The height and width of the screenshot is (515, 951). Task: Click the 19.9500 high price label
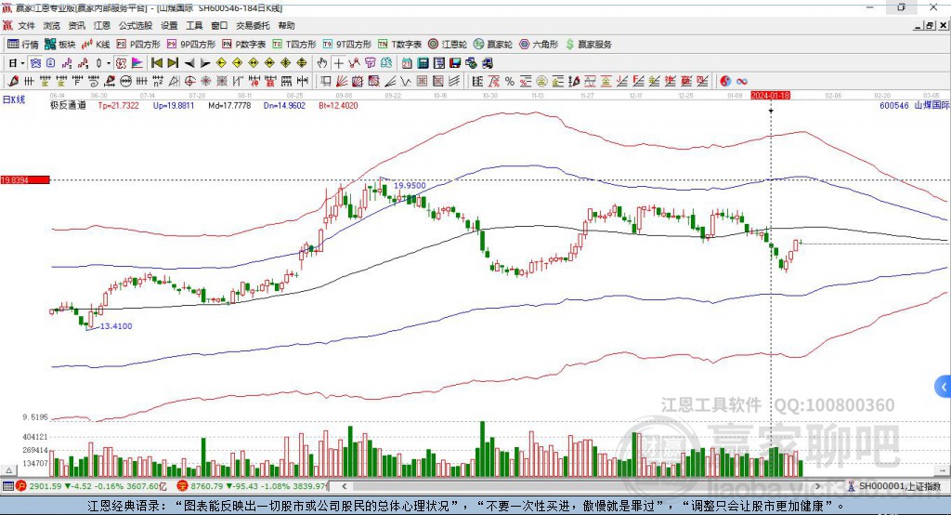click(410, 185)
